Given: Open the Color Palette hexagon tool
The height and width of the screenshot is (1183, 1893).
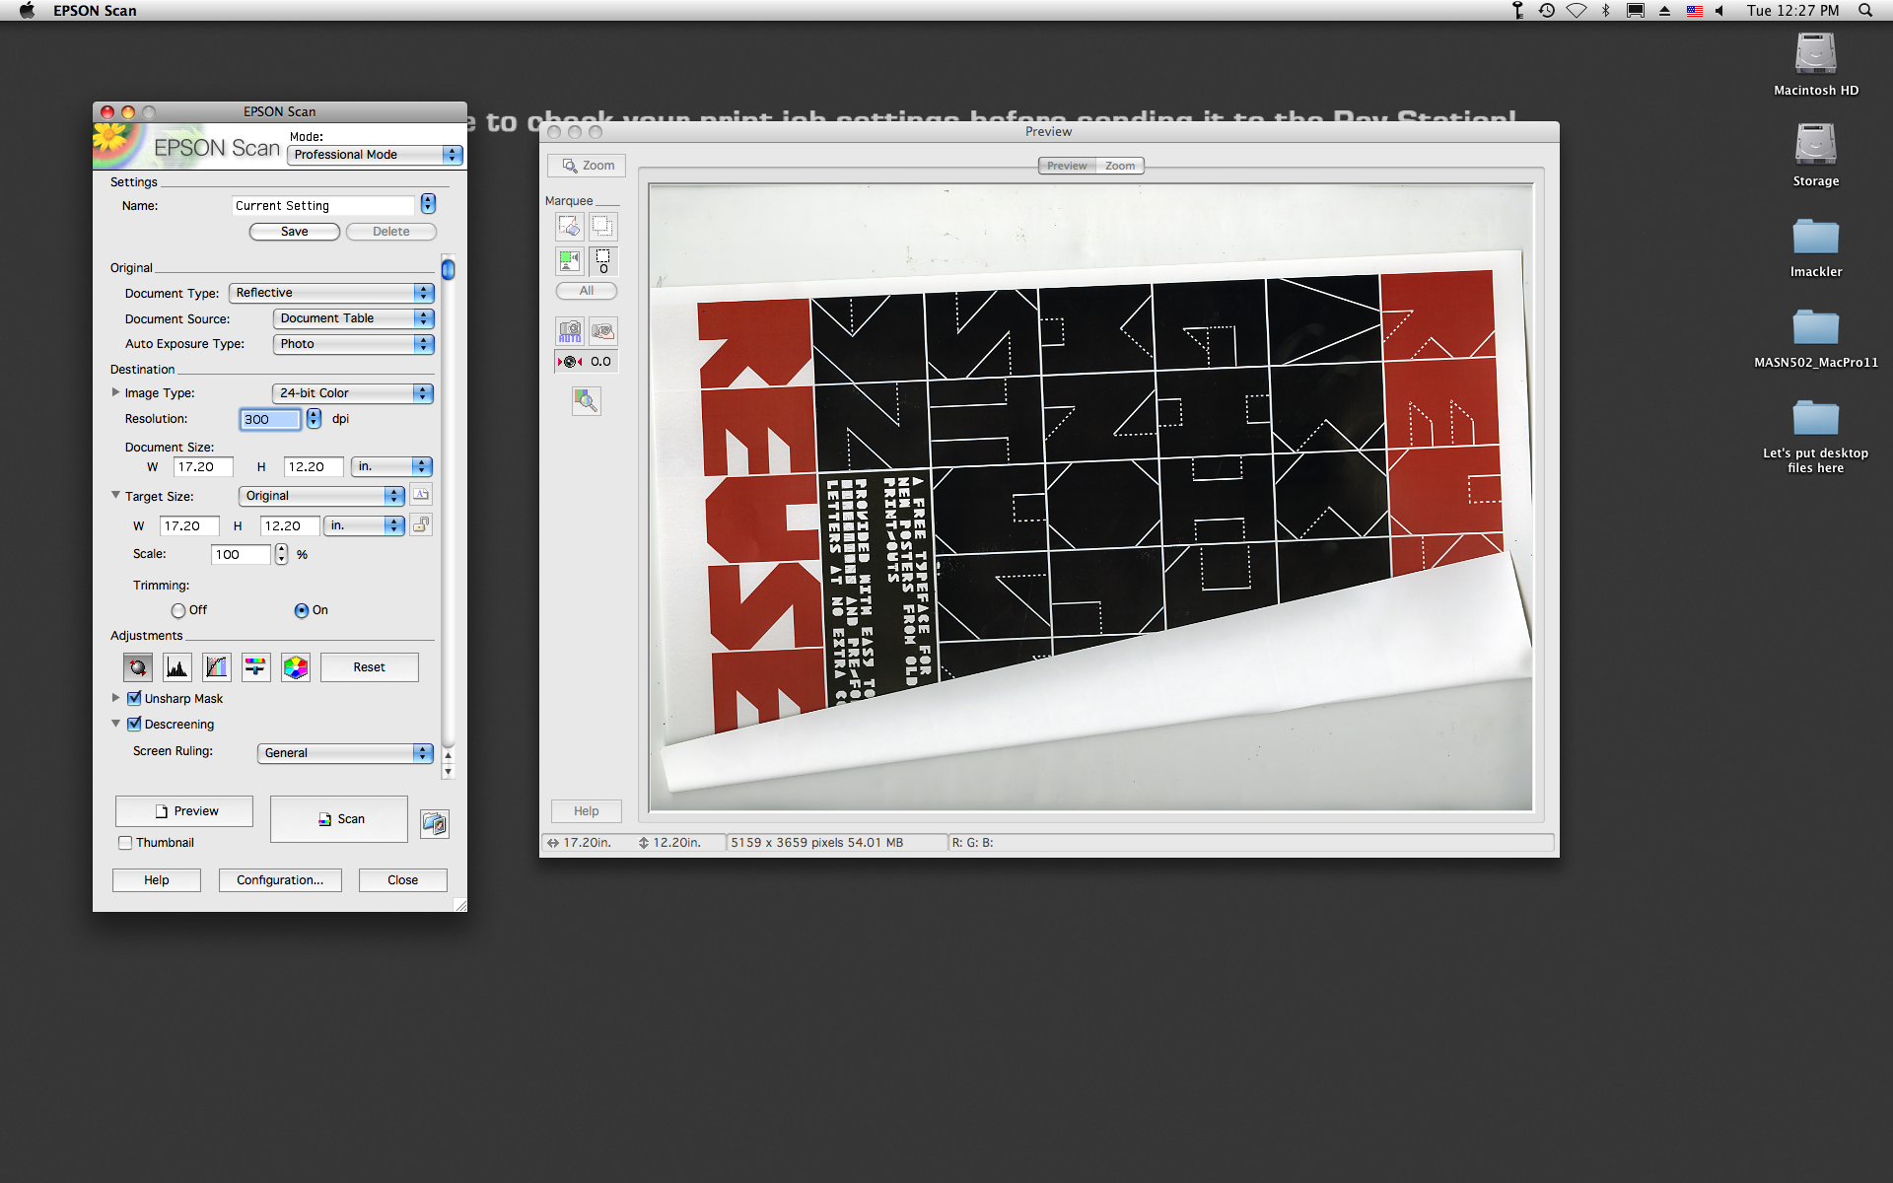Looking at the screenshot, I should click(296, 667).
